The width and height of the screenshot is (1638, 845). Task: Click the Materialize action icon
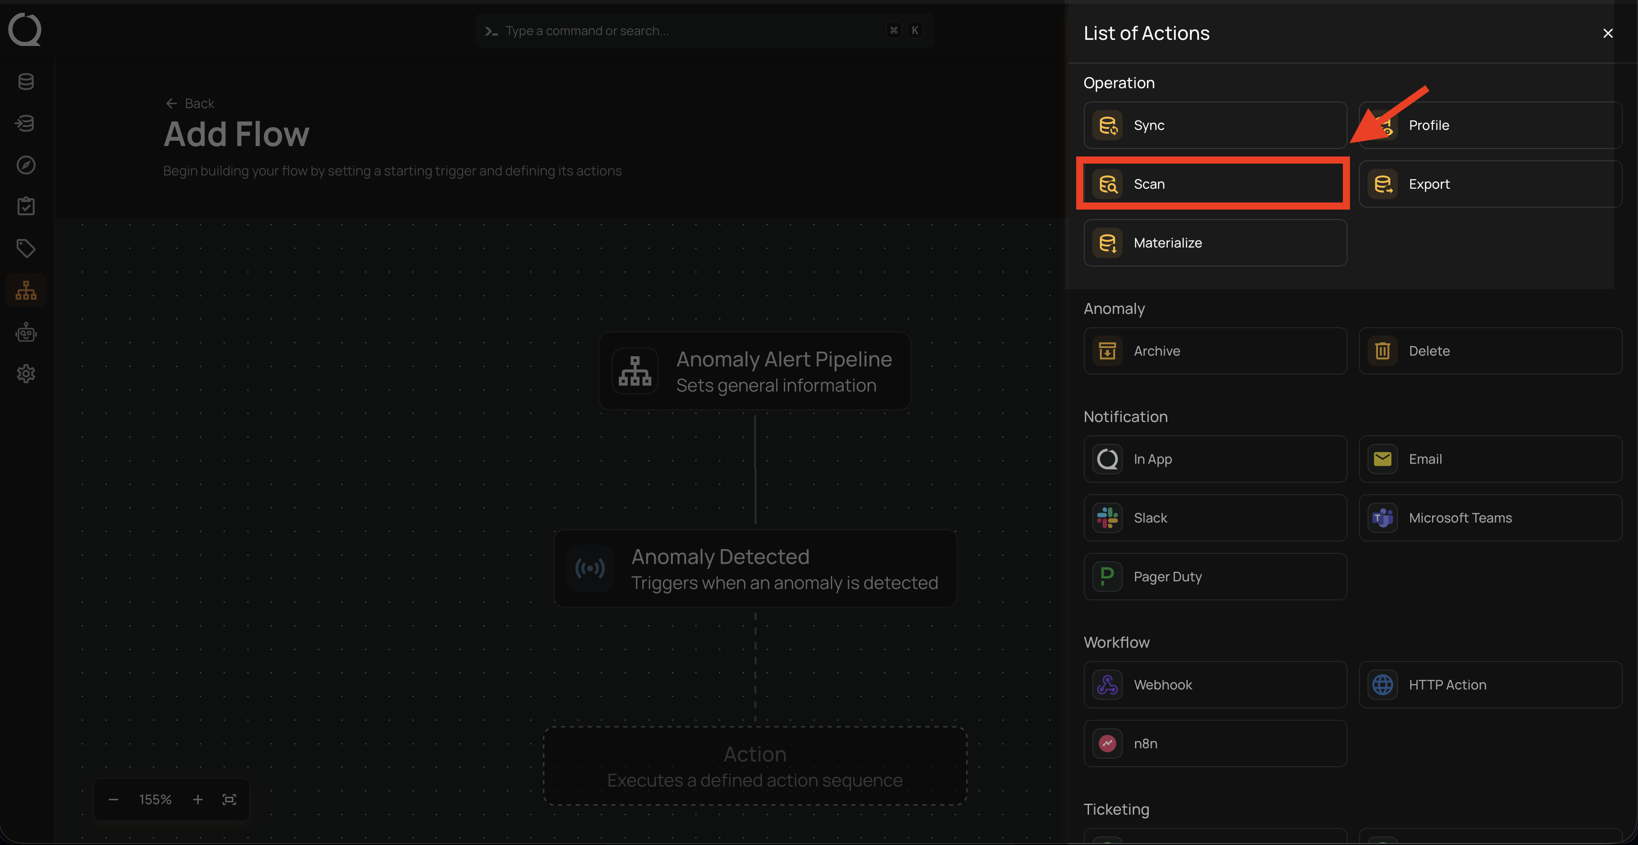1107,243
